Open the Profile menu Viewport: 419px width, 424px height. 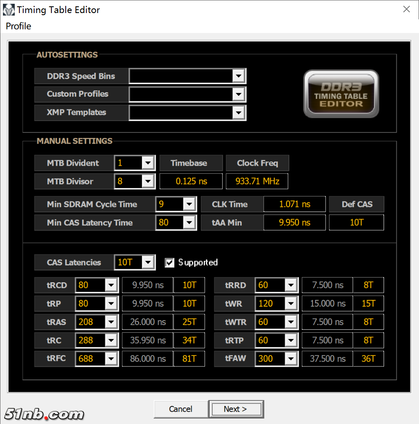click(x=19, y=26)
